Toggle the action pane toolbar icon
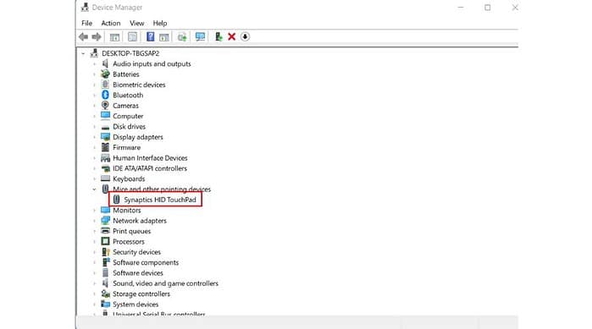The image size is (592, 329). pos(163,37)
